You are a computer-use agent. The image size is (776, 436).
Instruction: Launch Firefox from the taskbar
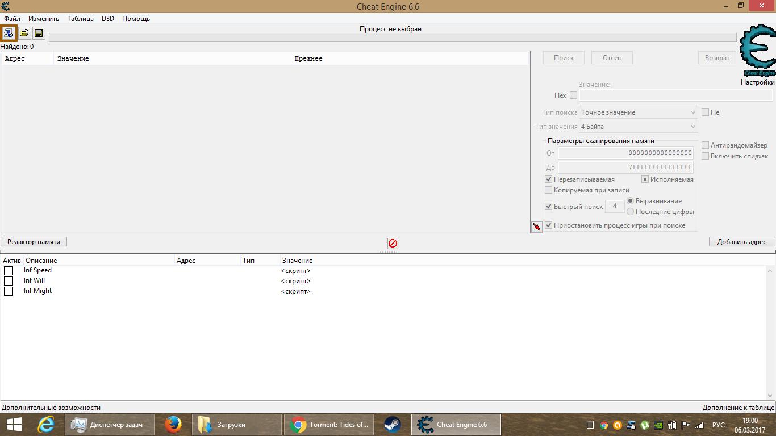tap(173, 425)
